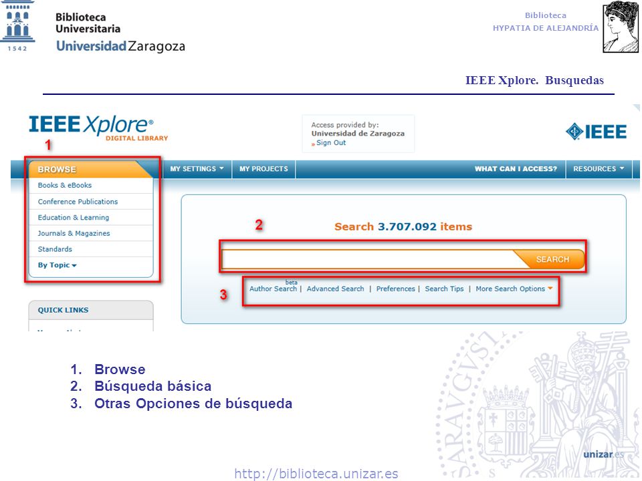This screenshot has height=481, width=642.
Task: Click the IEEE Xplore Digital Library logo
Action: (x=98, y=128)
